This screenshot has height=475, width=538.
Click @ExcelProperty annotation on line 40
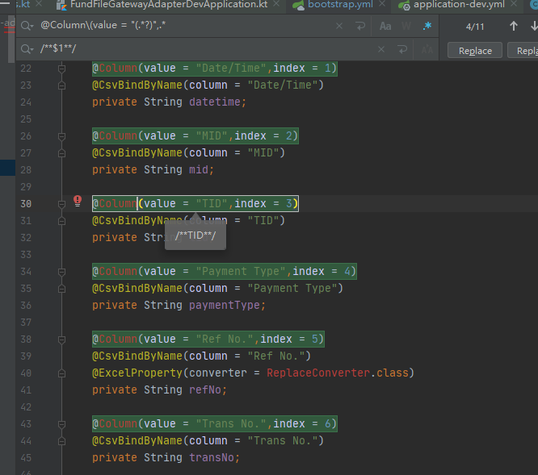[137, 373]
